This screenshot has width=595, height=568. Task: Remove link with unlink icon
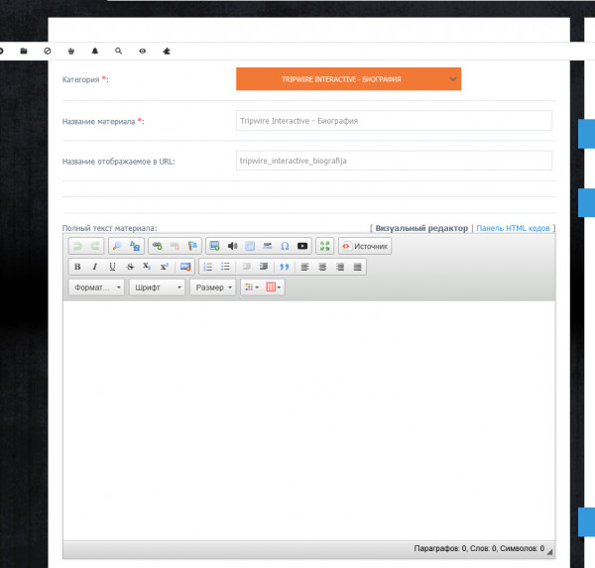175,246
